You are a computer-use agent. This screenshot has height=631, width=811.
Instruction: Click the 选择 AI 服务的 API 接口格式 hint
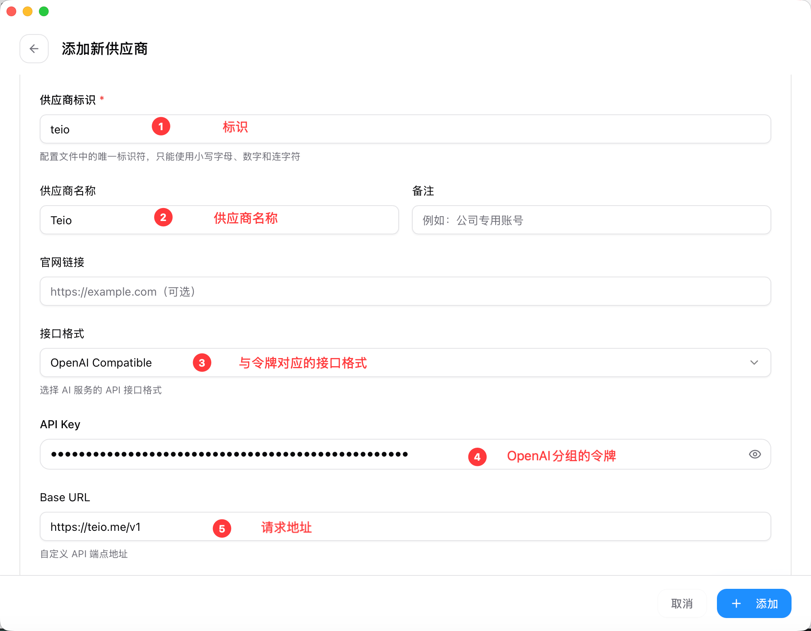click(x=101, y=390)
